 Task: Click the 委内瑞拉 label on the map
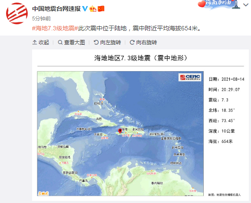click(157, 183)
